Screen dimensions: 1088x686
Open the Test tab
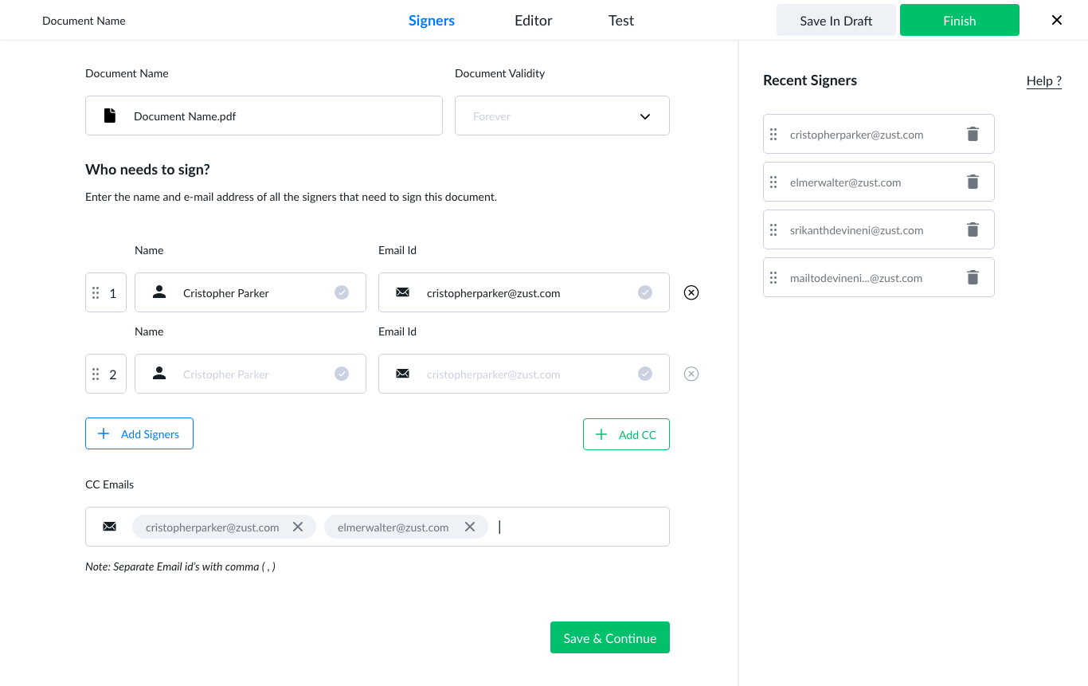point(621,21)
